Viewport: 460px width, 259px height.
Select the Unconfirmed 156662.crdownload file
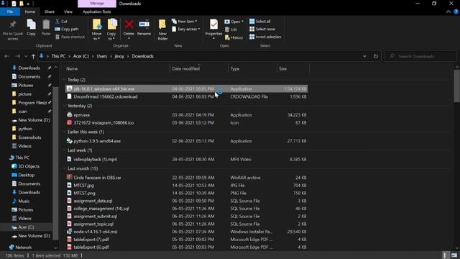186,96
